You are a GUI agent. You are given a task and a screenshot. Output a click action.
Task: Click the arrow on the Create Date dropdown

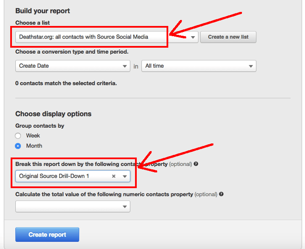tap(125, 66)
